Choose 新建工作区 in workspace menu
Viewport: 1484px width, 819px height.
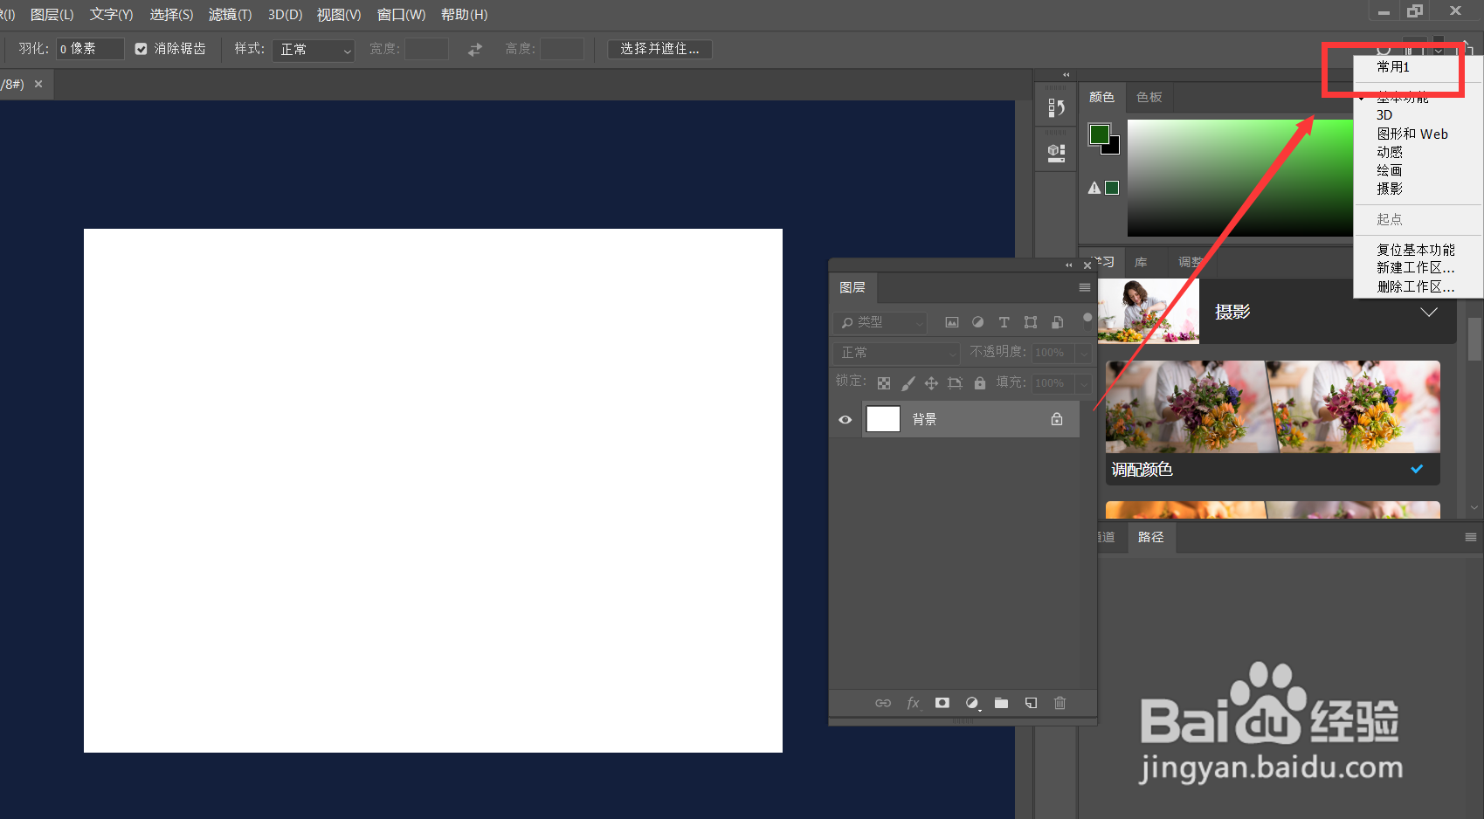pos(1415,268)
